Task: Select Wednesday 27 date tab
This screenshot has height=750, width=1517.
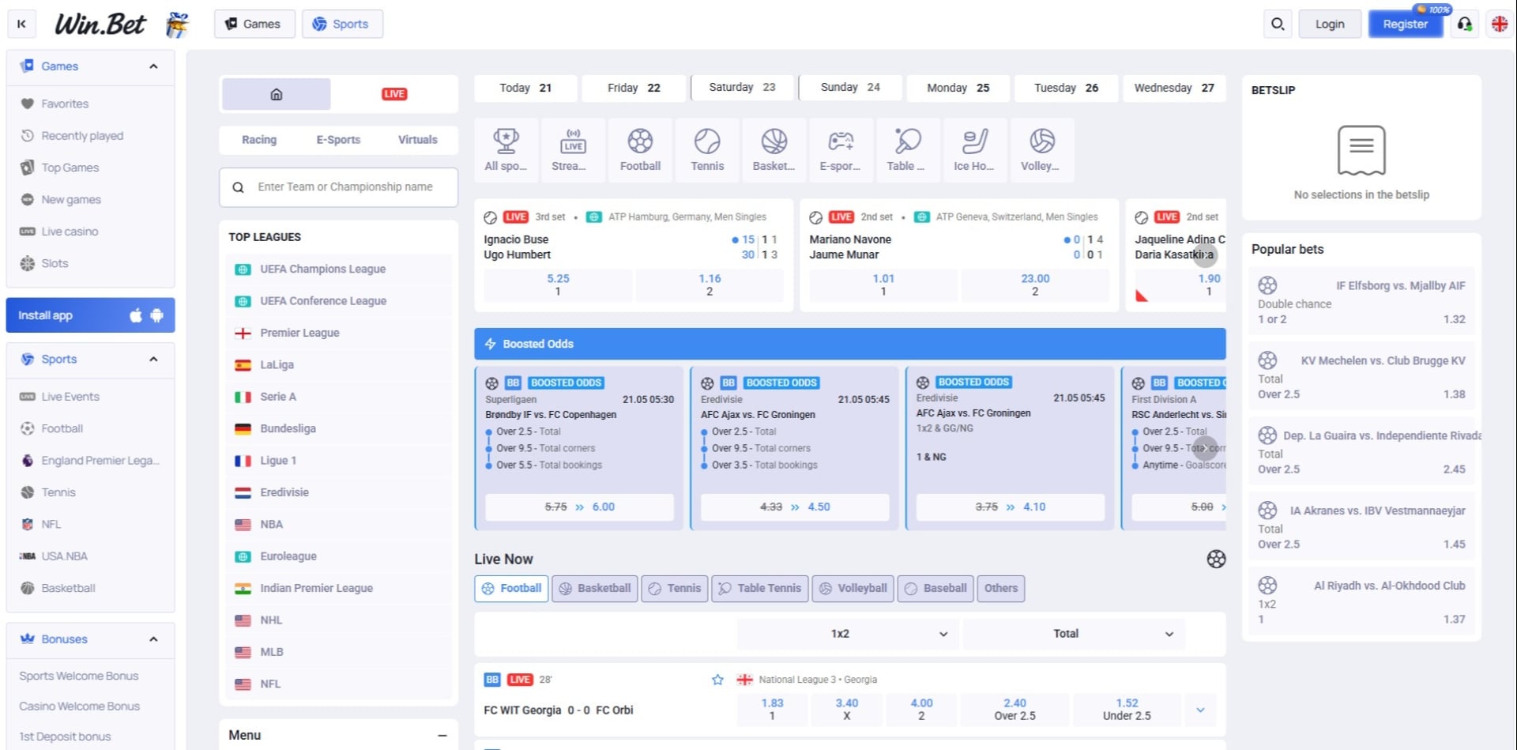Action: click(x=1174, y=88)
